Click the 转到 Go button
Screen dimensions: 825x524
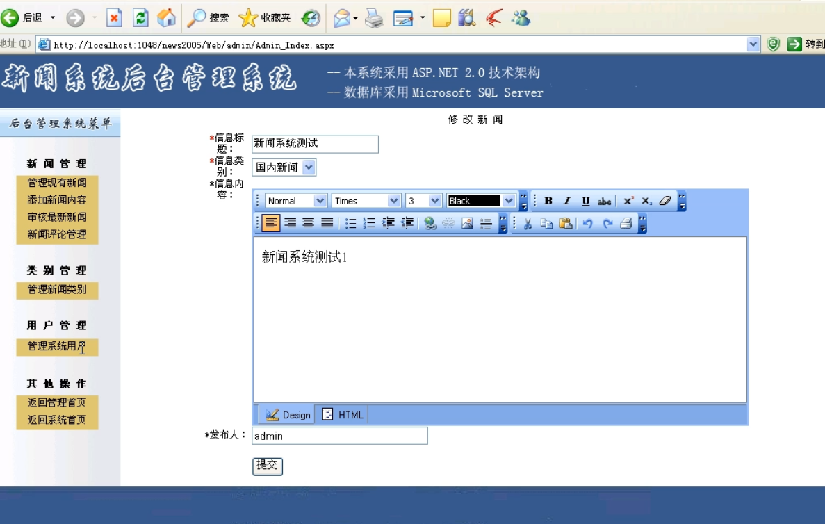point(806,44)
